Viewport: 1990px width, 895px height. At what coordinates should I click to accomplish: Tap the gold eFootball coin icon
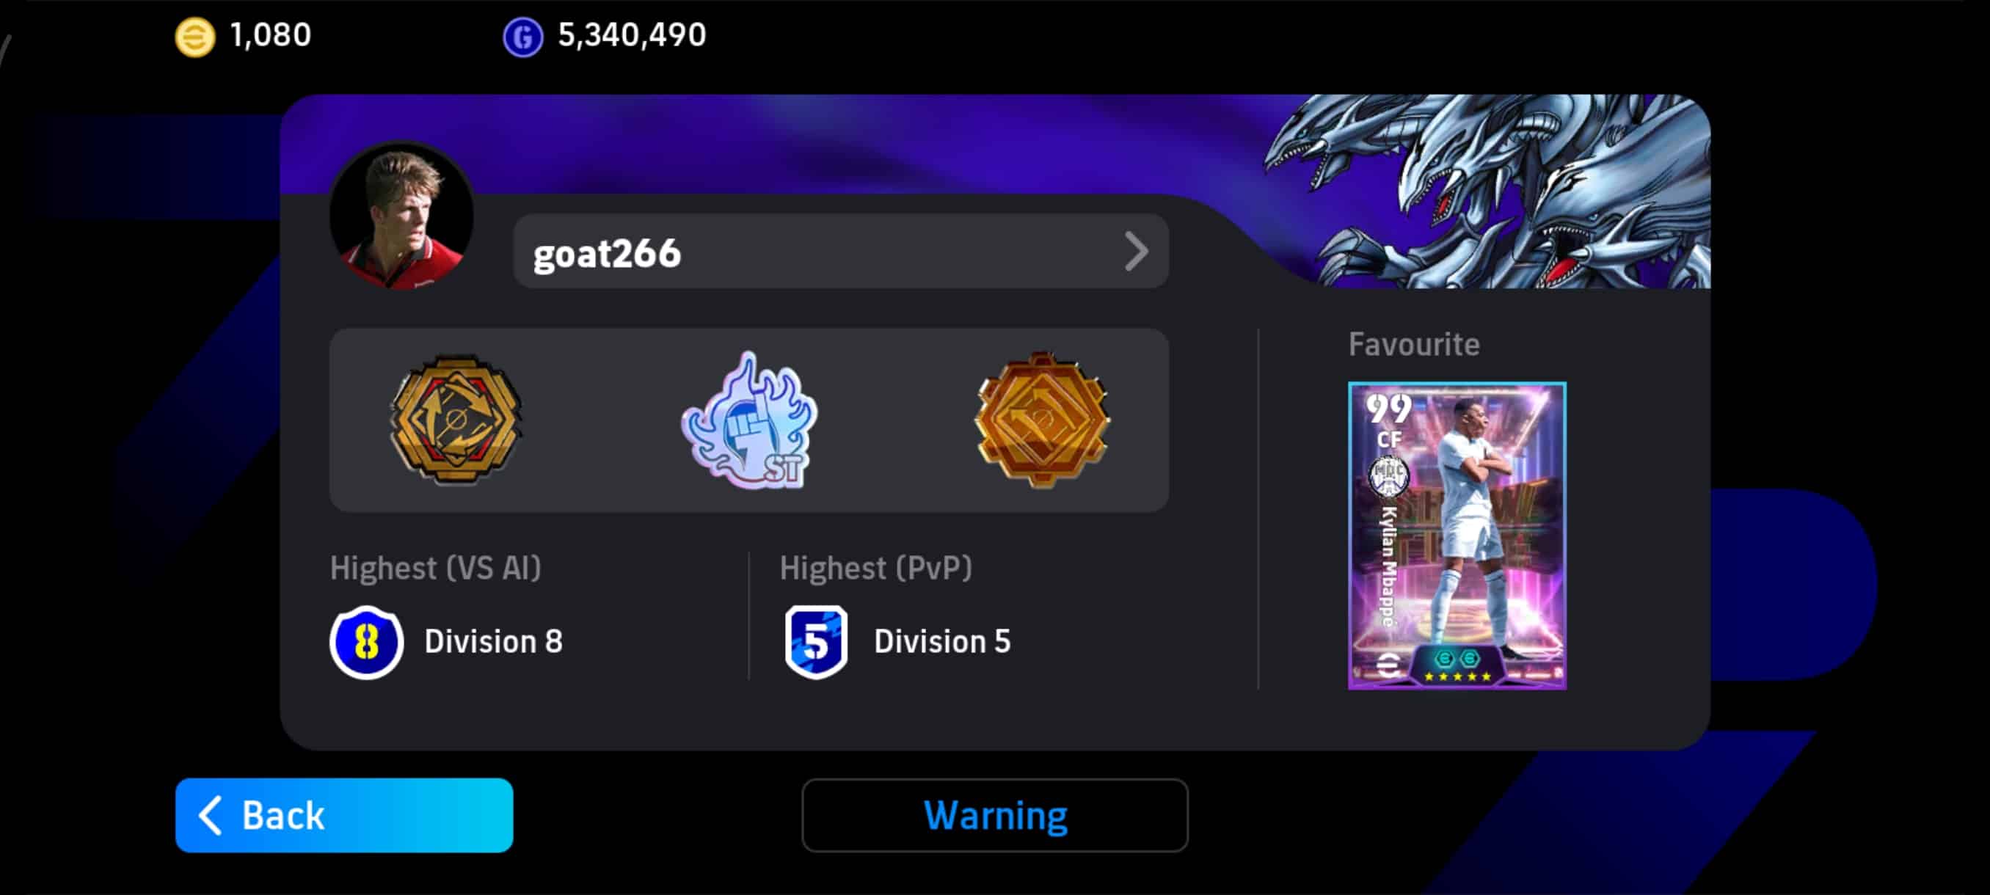pos(194,36)
